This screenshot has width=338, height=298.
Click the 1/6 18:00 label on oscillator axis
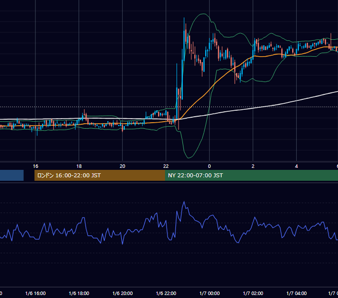[x=79, y=293]
